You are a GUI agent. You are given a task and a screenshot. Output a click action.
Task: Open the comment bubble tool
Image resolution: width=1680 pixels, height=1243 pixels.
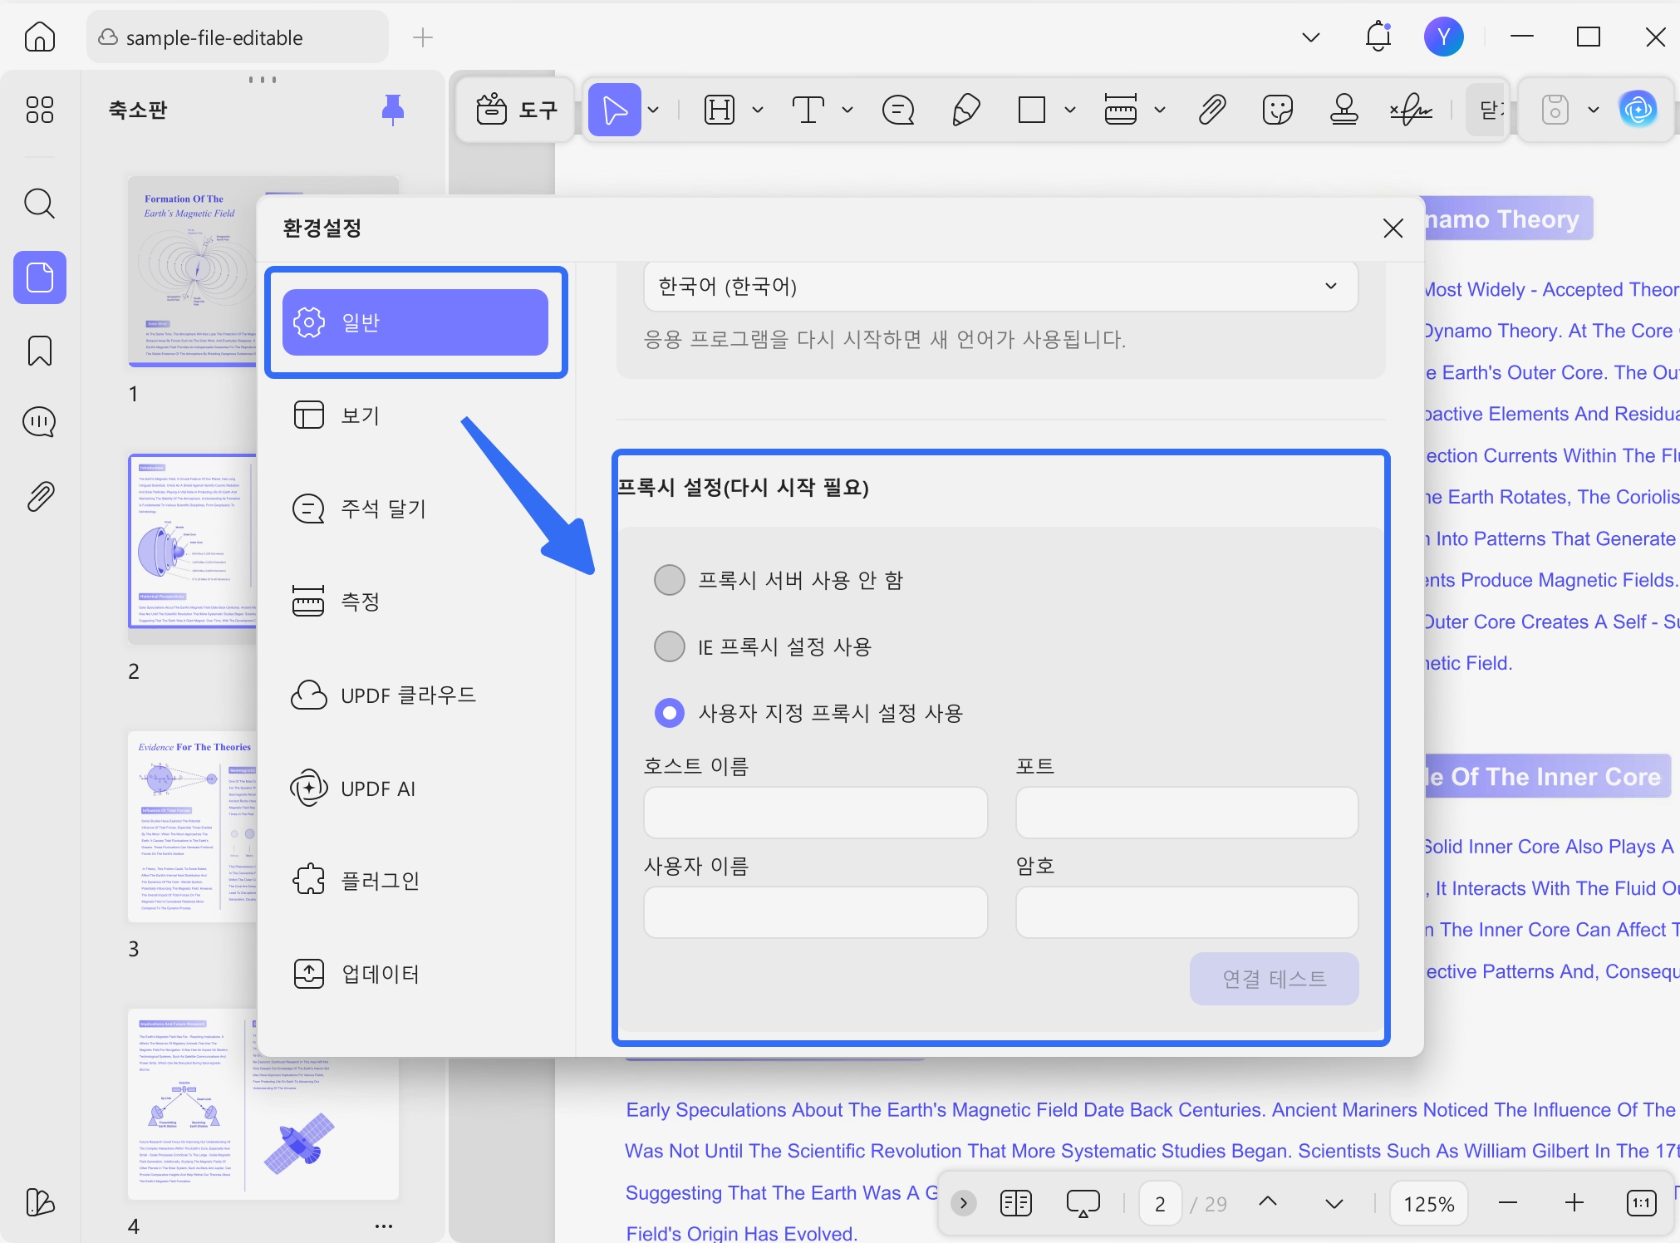898,109
